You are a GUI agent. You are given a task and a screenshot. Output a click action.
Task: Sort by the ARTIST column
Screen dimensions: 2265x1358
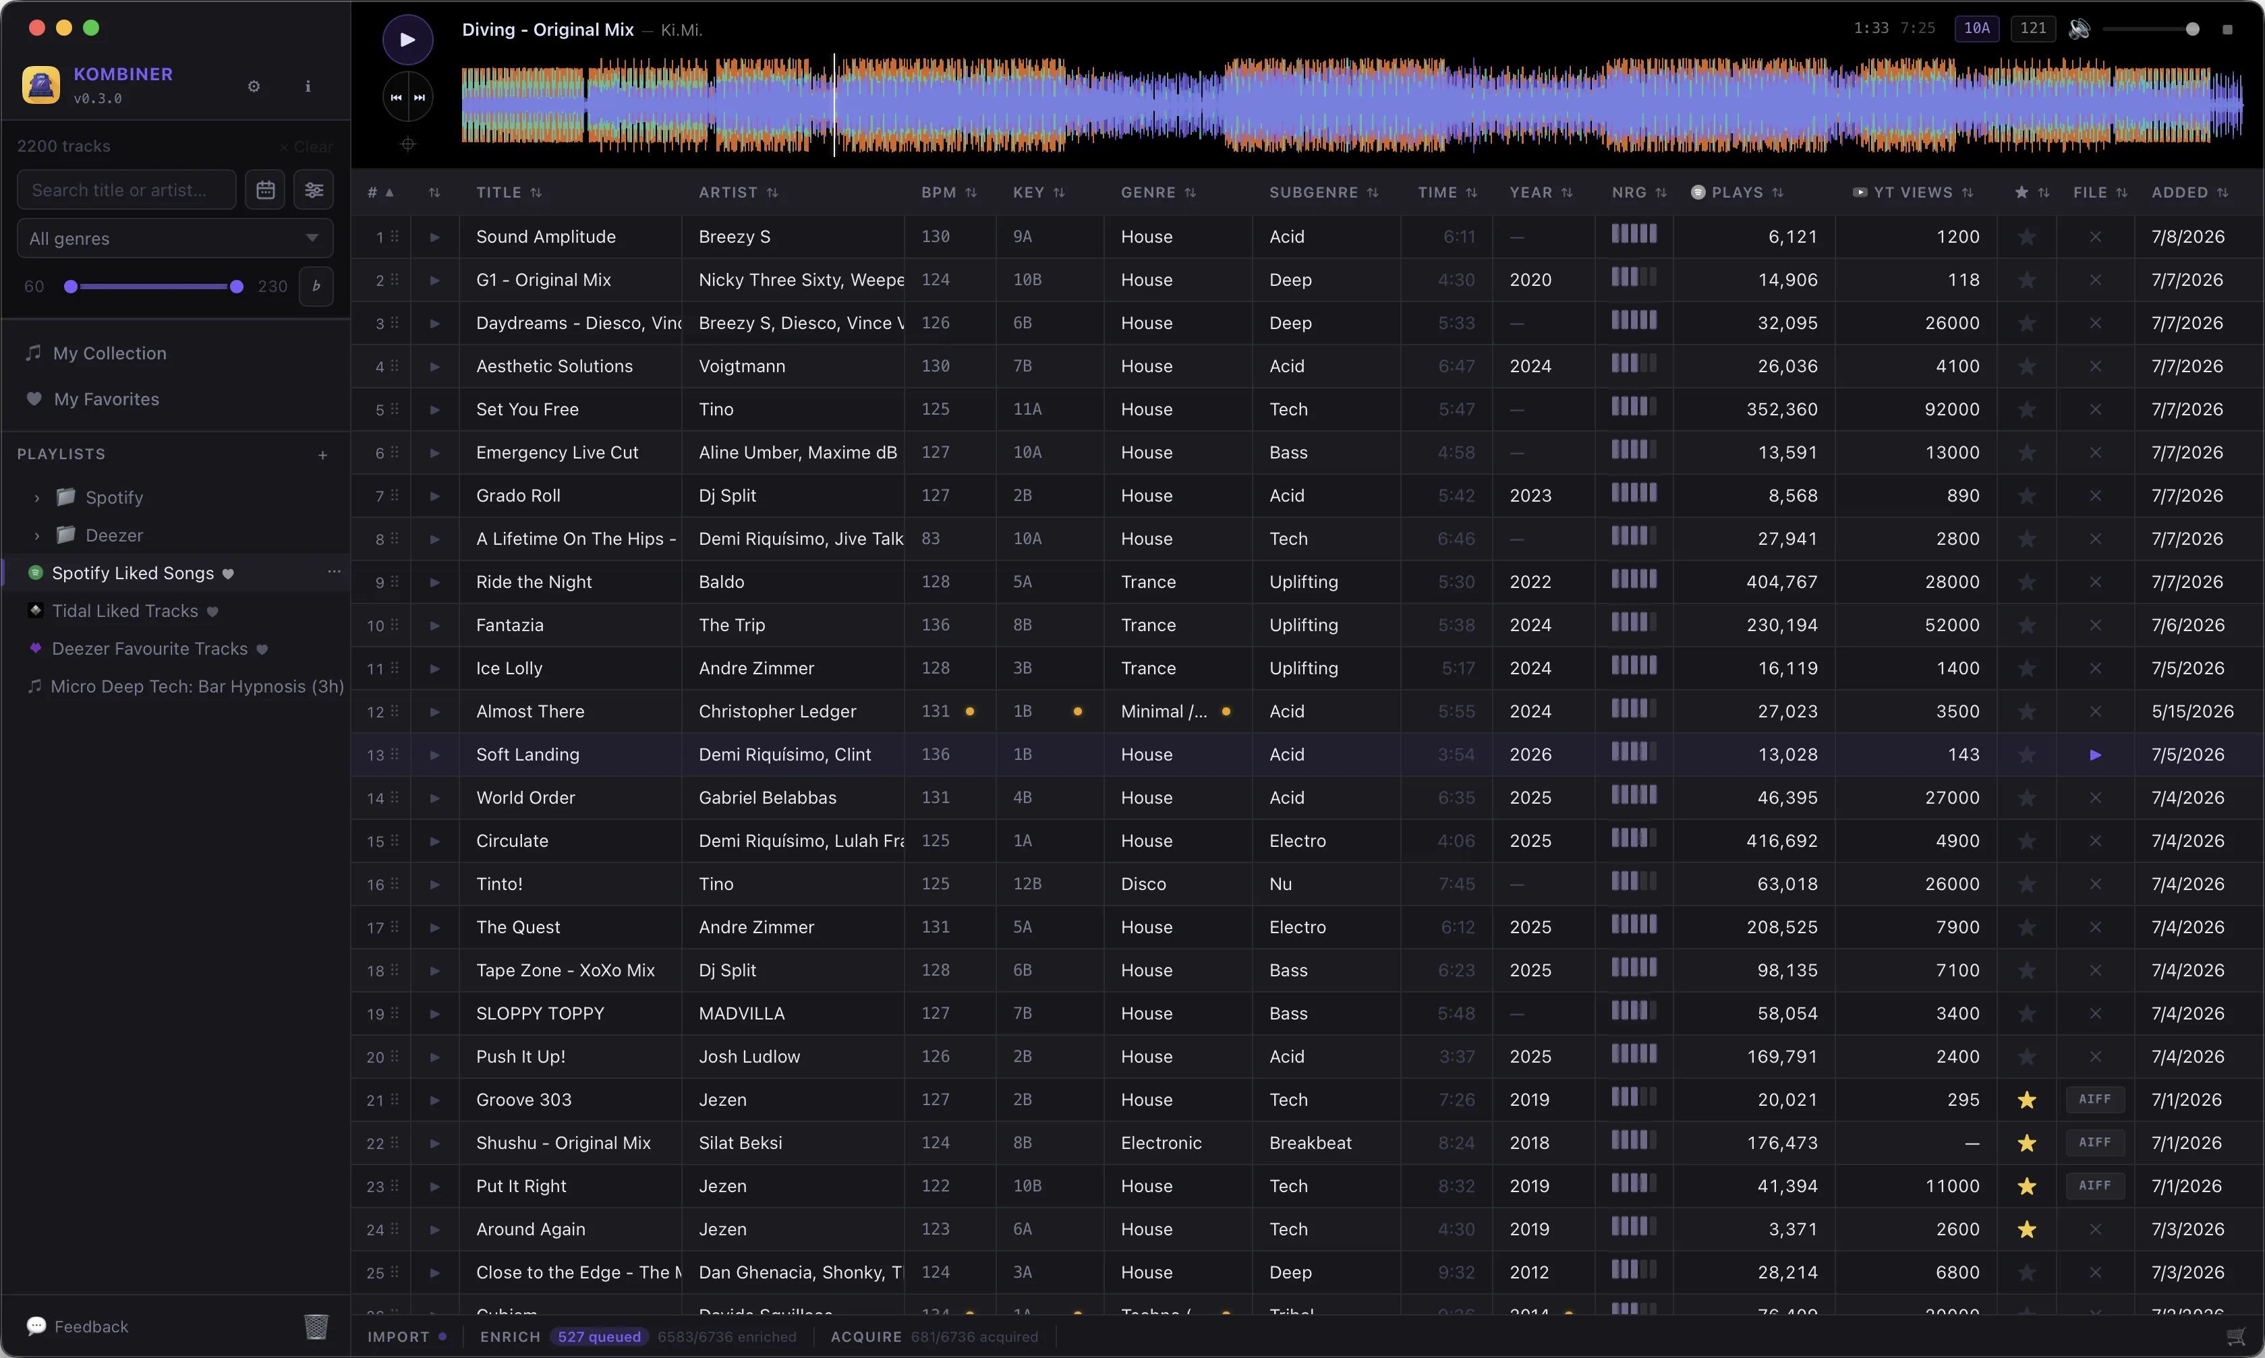click(738, 192)
